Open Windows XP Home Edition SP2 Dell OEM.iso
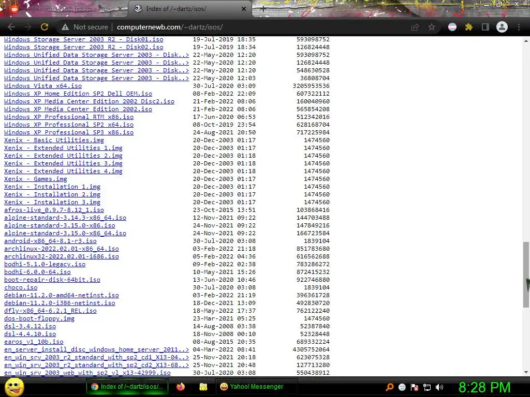Screen dimensions: 530x397 (78, 94)
